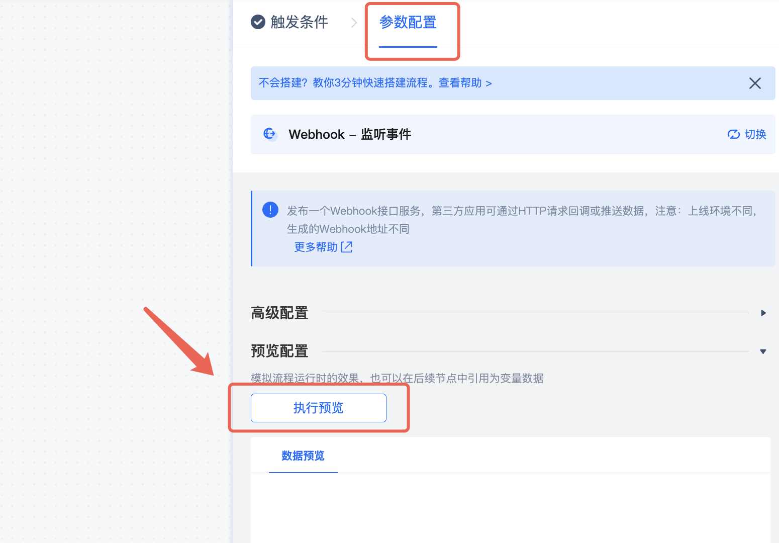Go back to the 触发条件 step

[x=299, y=22]
